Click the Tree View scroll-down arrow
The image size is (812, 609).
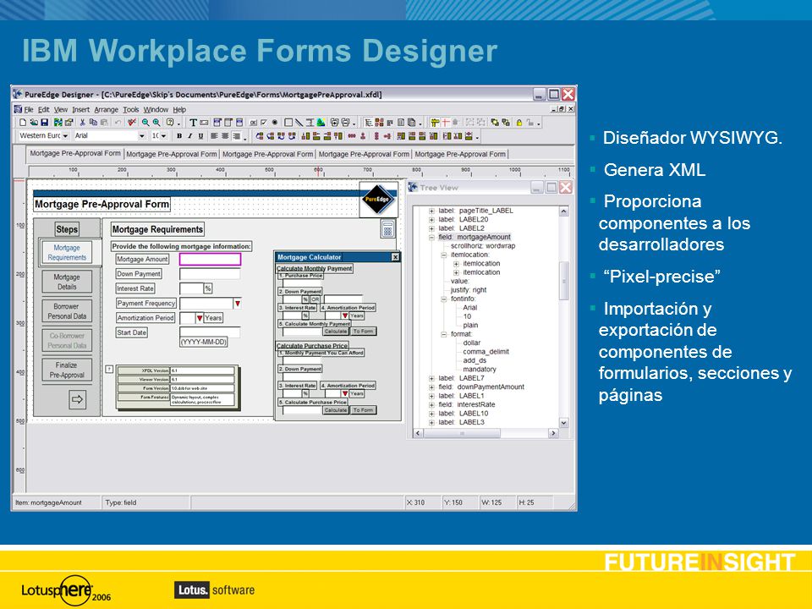point(564,423)
